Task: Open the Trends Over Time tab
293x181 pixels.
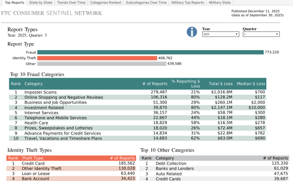Action: click(71, 2)
